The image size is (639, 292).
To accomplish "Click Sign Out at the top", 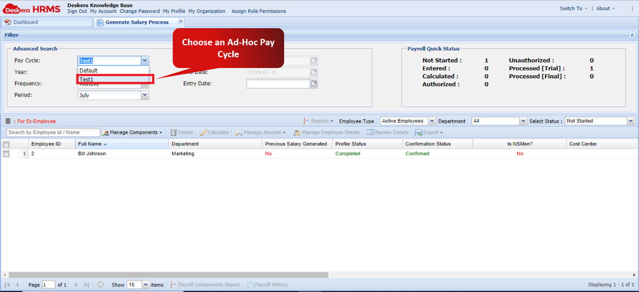I will pyautogui.click(x=78, y=11).
